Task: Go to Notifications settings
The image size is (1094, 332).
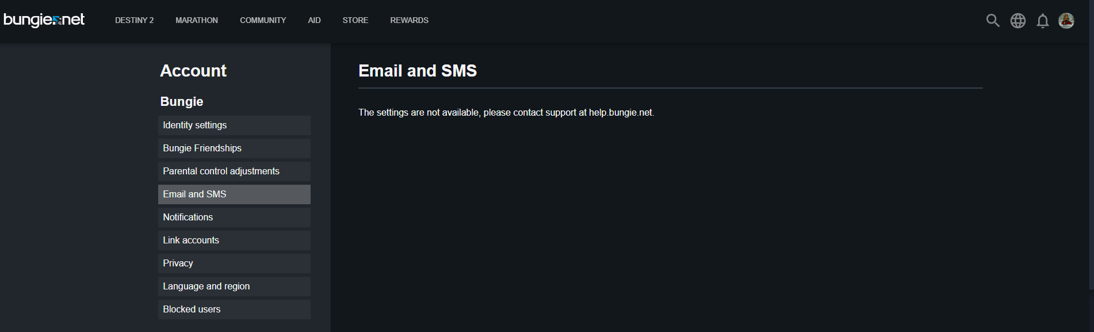Action: tap(234, 217)
